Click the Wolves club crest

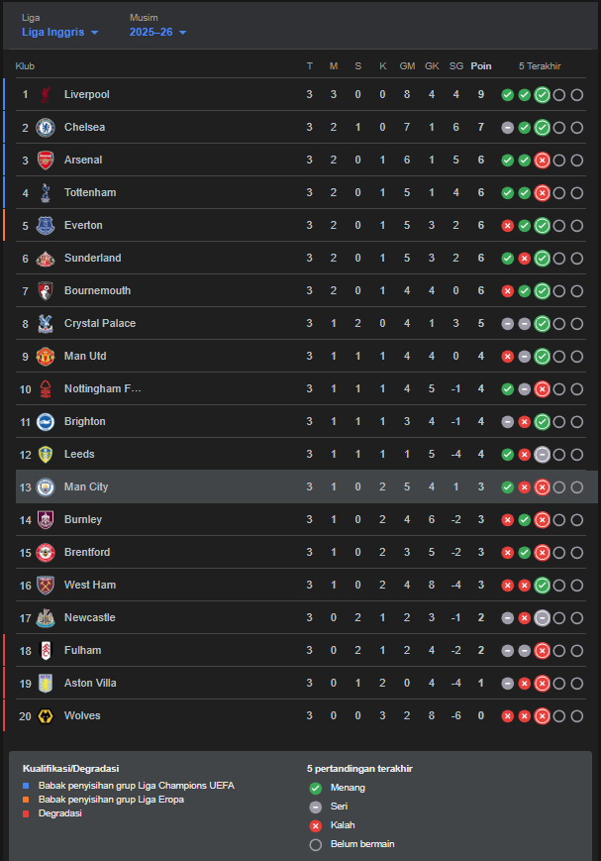point(46,716)
